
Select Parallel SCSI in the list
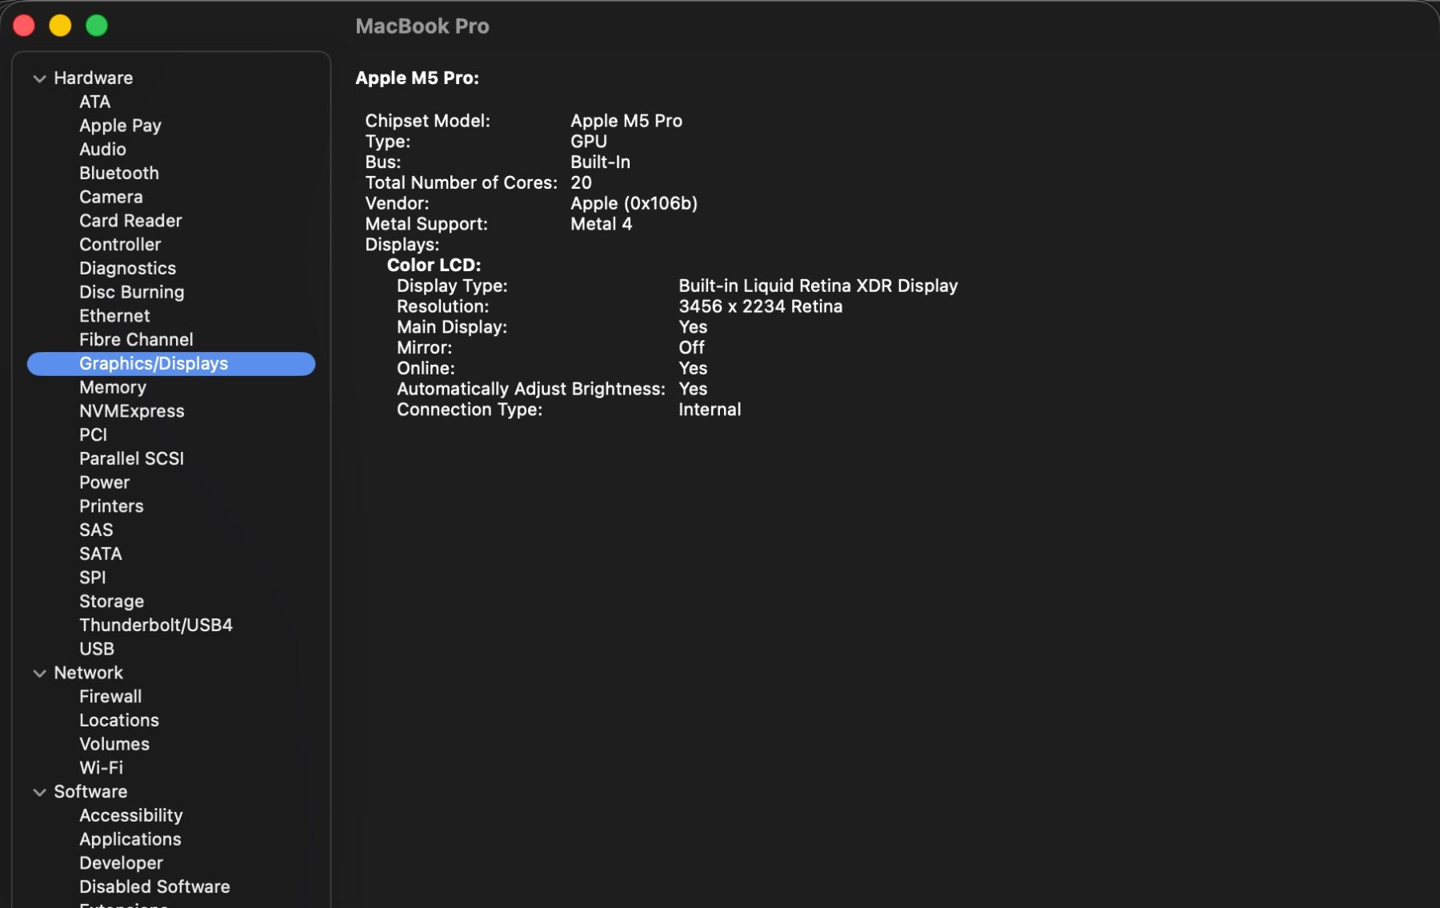(131, 459)
